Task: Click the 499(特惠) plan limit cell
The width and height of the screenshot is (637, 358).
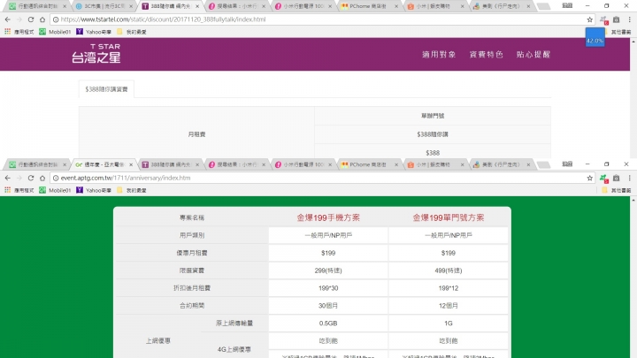Action: 448,270
